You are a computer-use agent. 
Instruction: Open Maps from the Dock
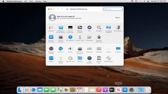click(60, 90)
